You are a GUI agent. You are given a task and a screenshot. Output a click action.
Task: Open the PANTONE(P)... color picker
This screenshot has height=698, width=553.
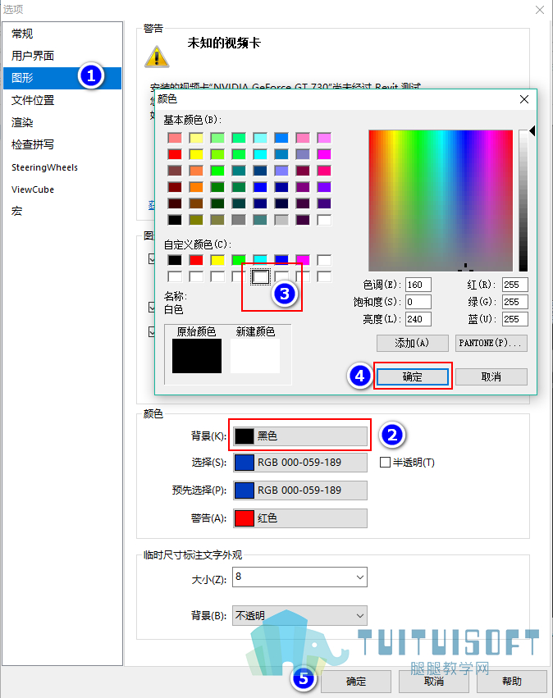pyautogui.click(x=491, y=343)
